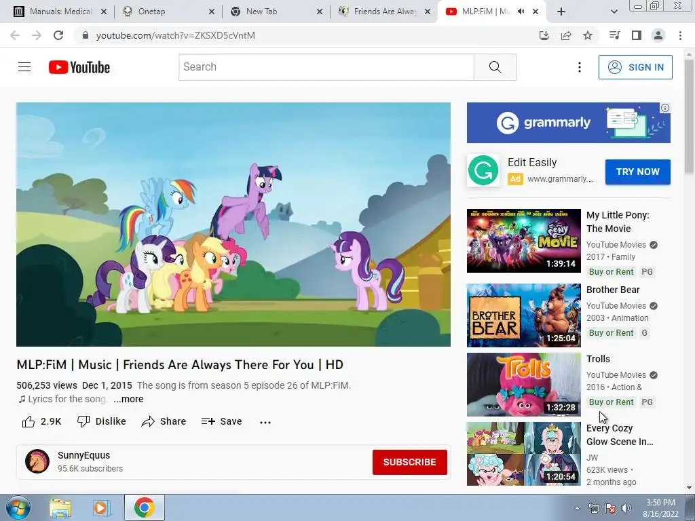Open Windows Media Player from taskbar
This screenshot has height=521, width=695.
[x=102, y=507]
